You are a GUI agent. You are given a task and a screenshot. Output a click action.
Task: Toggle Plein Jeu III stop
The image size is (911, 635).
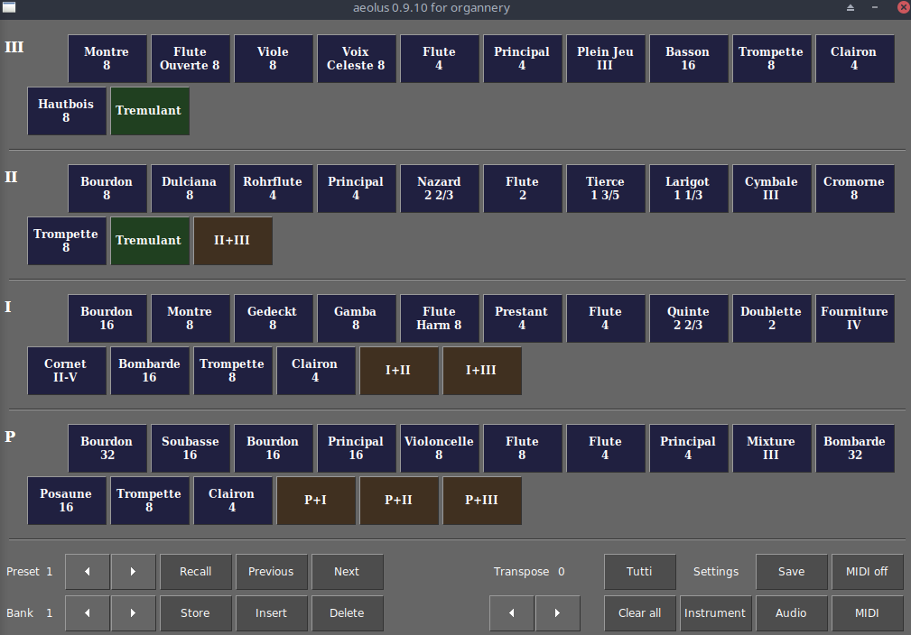click(606, 59)
